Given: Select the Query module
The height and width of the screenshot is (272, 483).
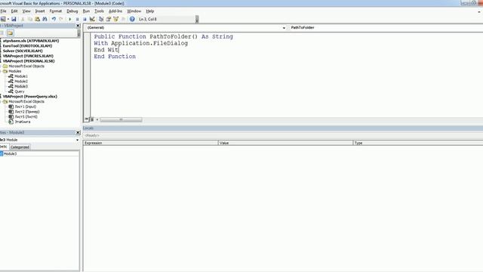Looking at the screenshot, I should click(x=20, y=91).
